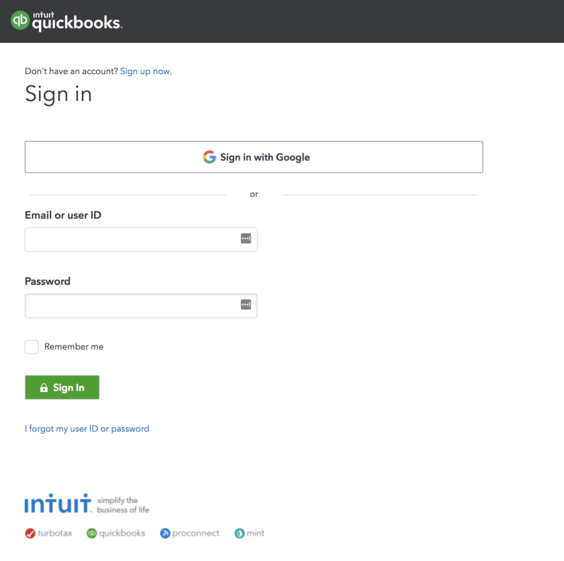Select the ProConnect icon in the footer

[165, 532]
